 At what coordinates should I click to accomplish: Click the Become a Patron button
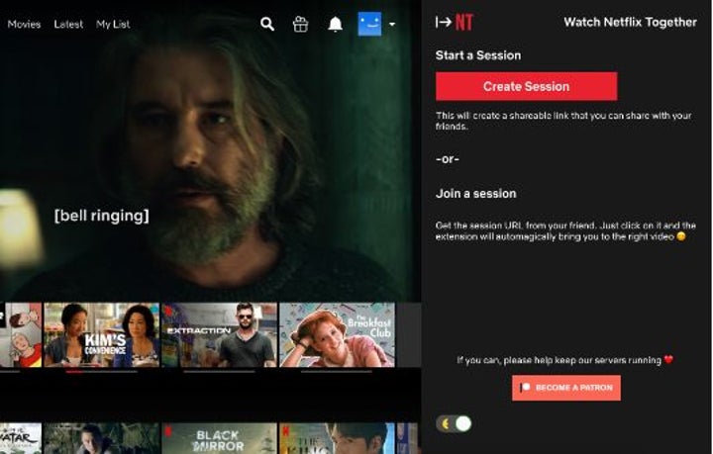click(x=566, y=388)
